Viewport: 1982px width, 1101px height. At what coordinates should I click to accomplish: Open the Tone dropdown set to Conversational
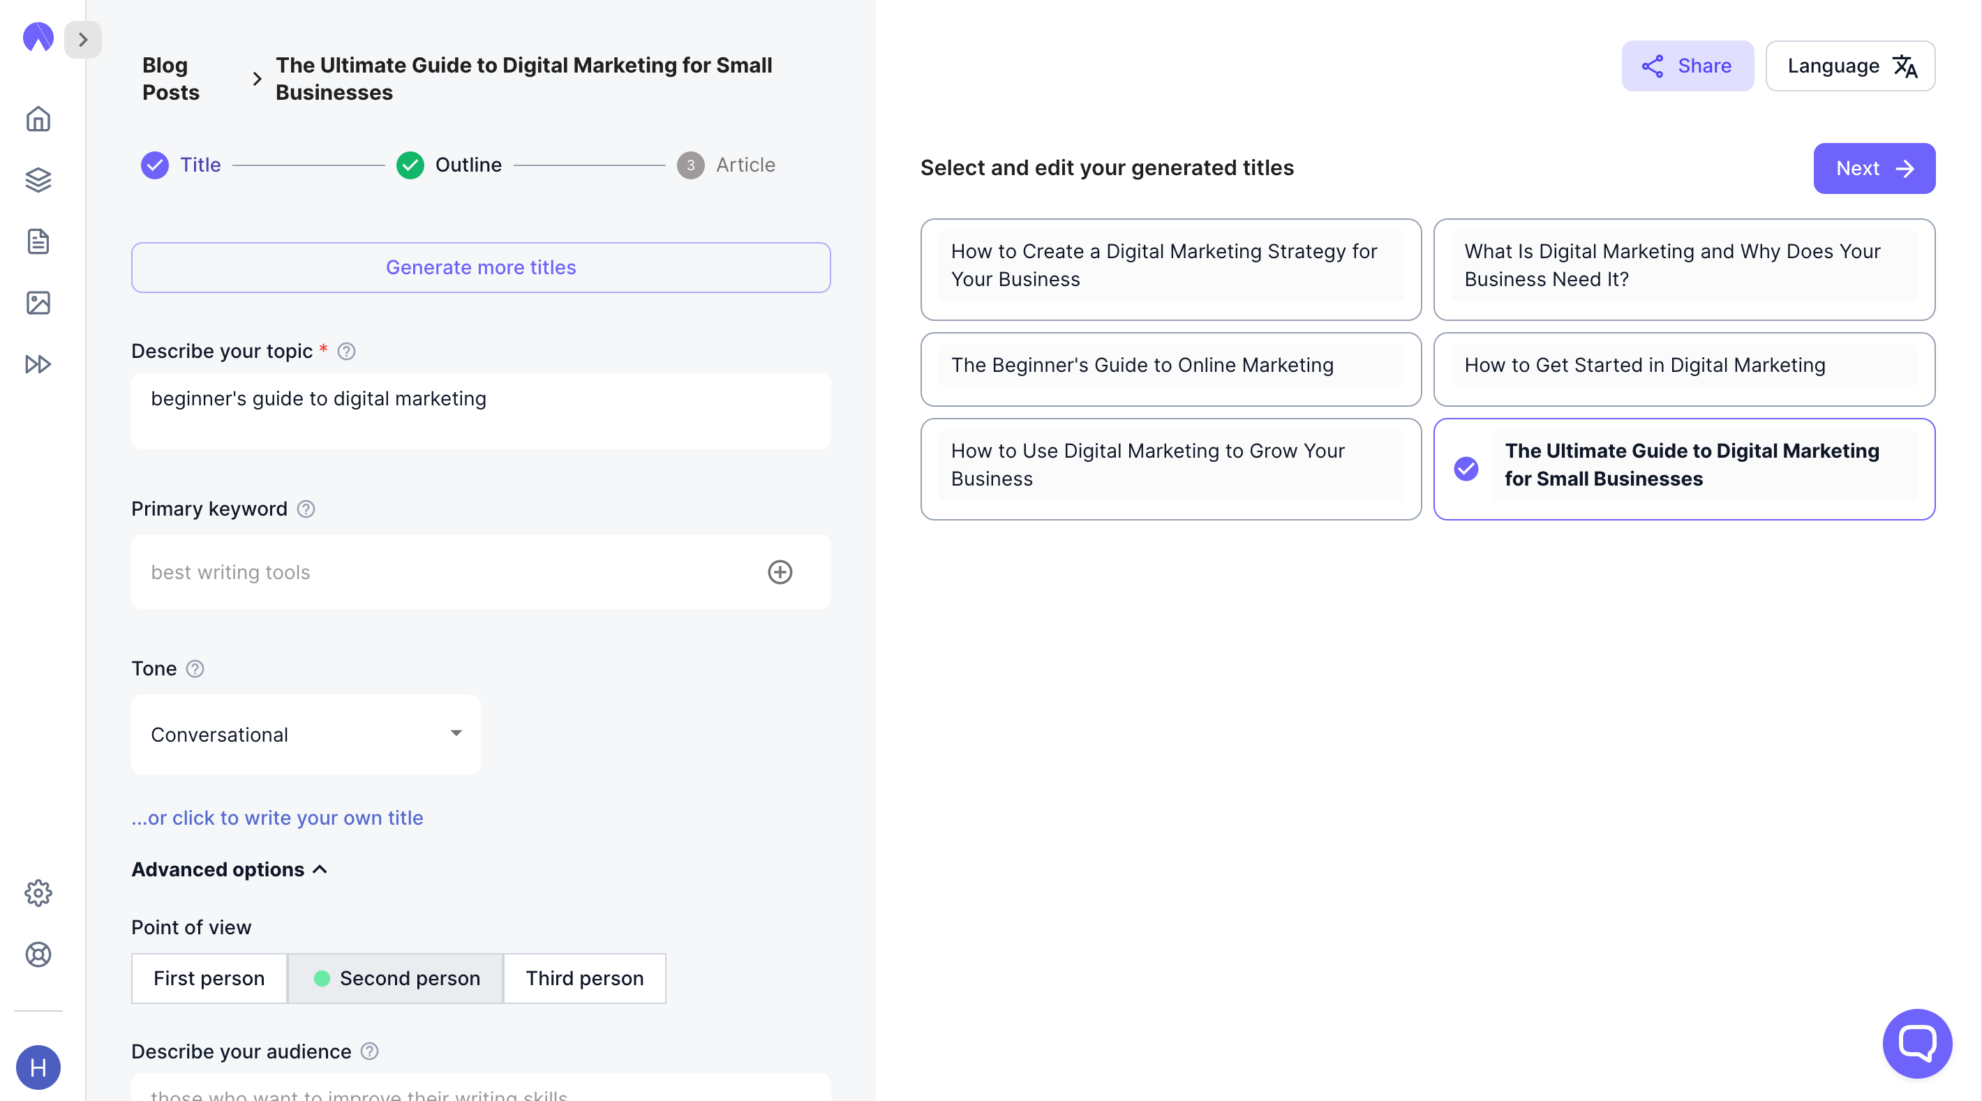point(306,734)
